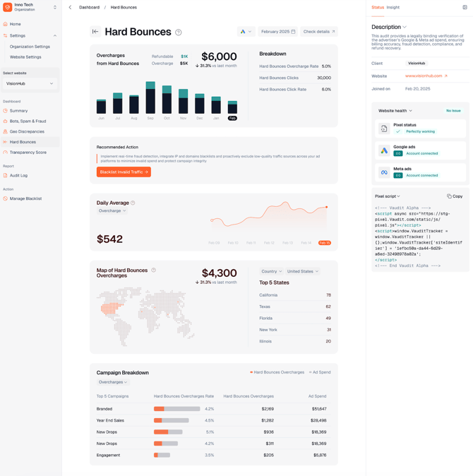
Task: Click the Google ads logo icon
Action: point(384,150)
